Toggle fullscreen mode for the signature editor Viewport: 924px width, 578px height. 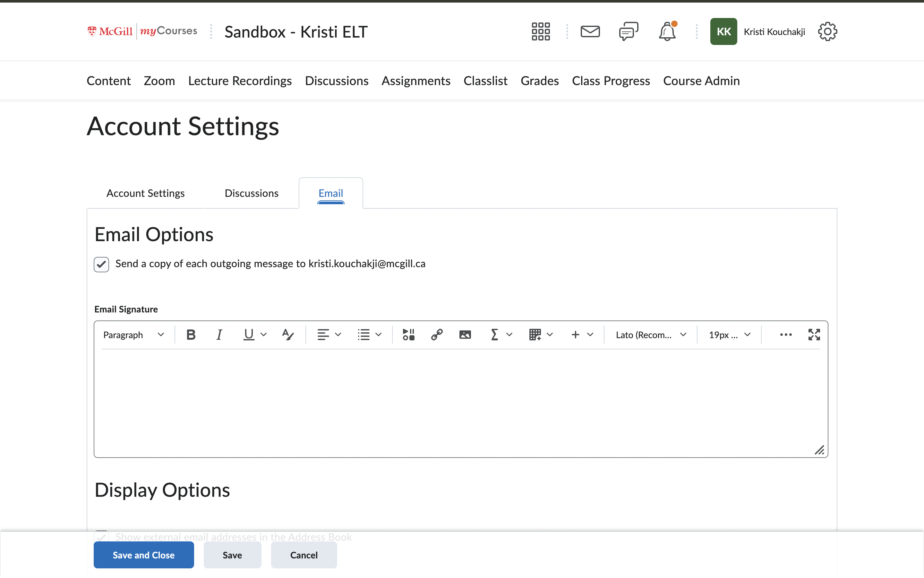814,334
